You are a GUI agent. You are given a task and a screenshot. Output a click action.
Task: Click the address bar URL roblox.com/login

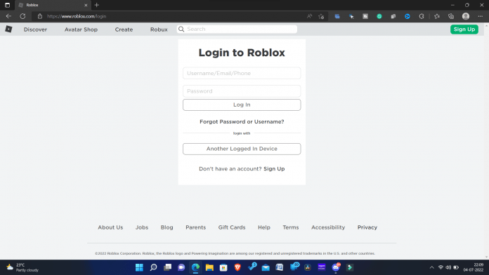[77, 16]
